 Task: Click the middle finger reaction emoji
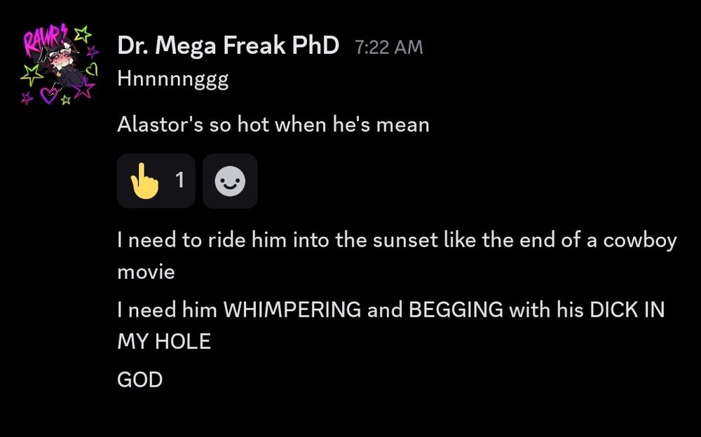144,181
